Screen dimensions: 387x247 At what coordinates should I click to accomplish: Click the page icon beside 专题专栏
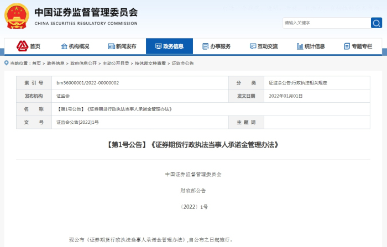coord(347,46)
